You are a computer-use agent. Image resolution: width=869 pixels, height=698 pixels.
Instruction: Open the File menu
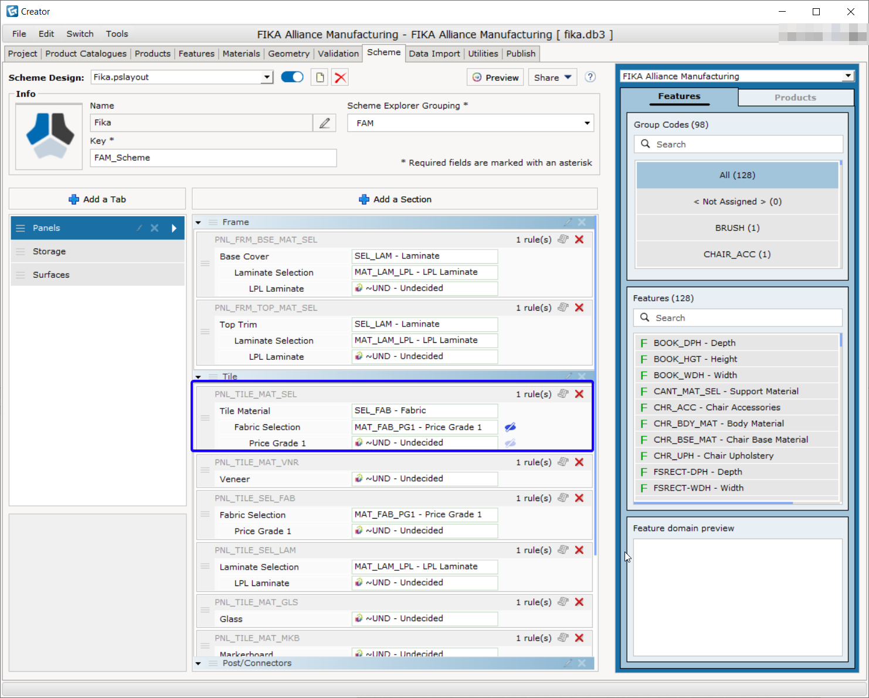19,34
